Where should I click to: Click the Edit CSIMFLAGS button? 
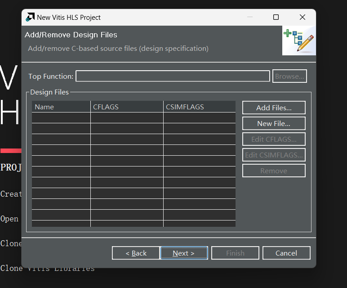click(x=274, y=155)
